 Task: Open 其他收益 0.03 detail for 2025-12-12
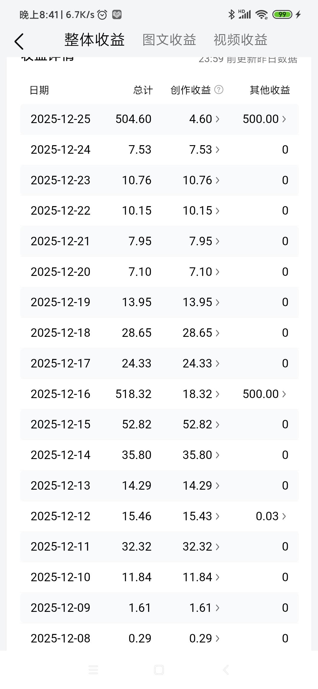(271, 516)
